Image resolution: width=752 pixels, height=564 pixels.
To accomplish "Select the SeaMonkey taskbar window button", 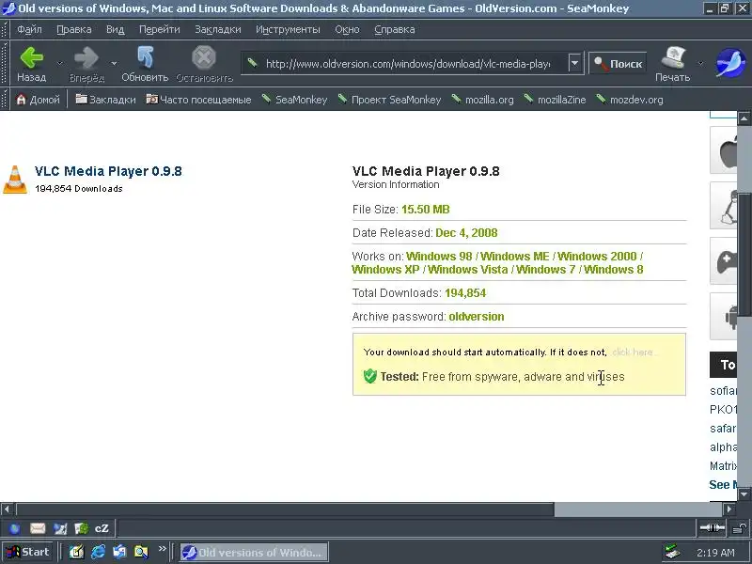I will pyautogui.click(x=254, y=552).
